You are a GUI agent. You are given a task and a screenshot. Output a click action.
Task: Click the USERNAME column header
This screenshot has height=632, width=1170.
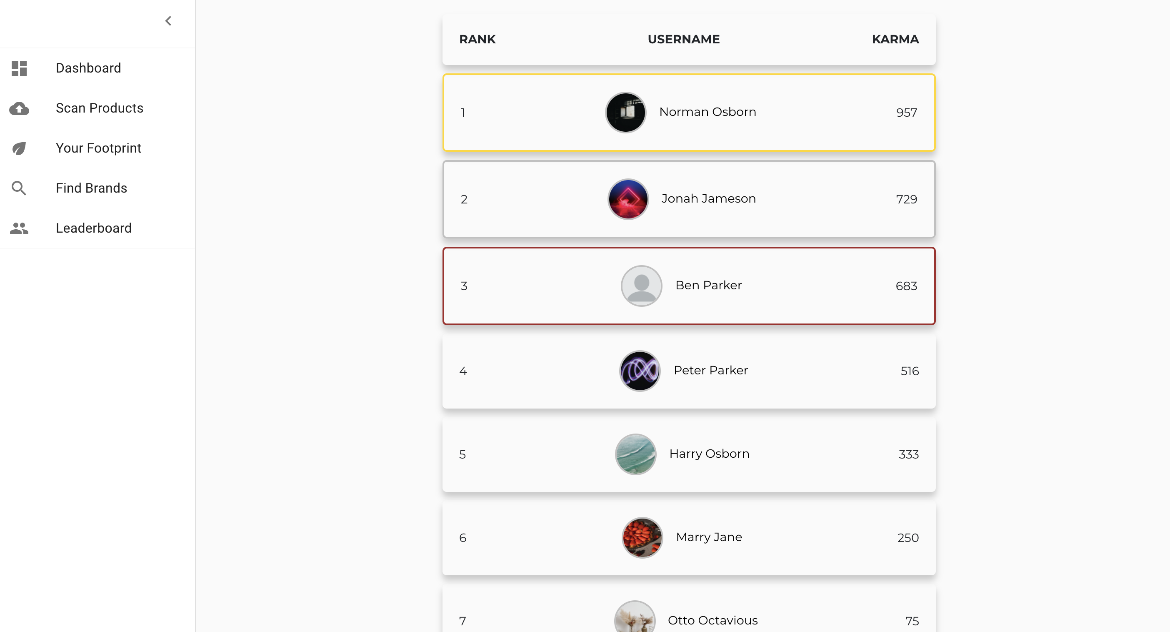coord(684,39)
